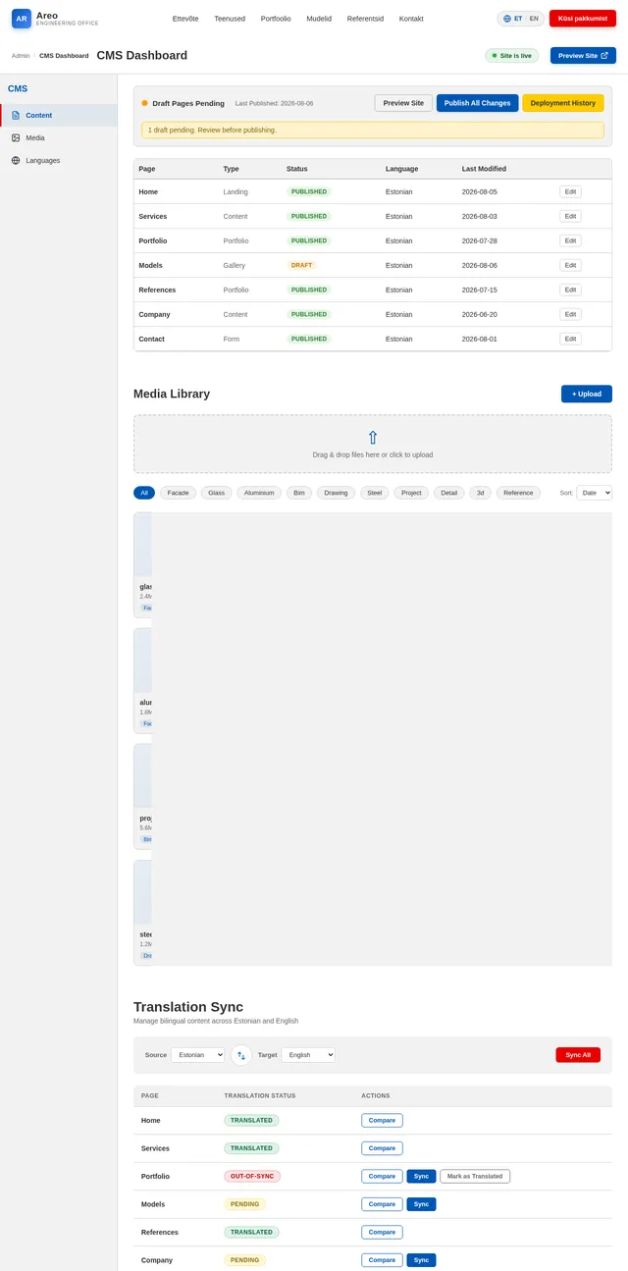Switch site language to ET
This screenshot has height=1271, width=628.
518,19
